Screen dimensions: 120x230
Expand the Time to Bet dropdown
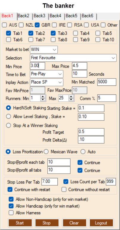click(47, 74)
